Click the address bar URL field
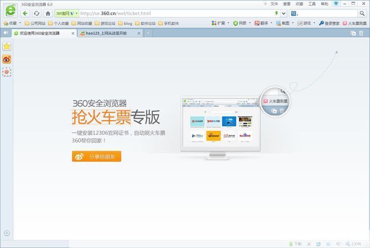 [176, 13]
